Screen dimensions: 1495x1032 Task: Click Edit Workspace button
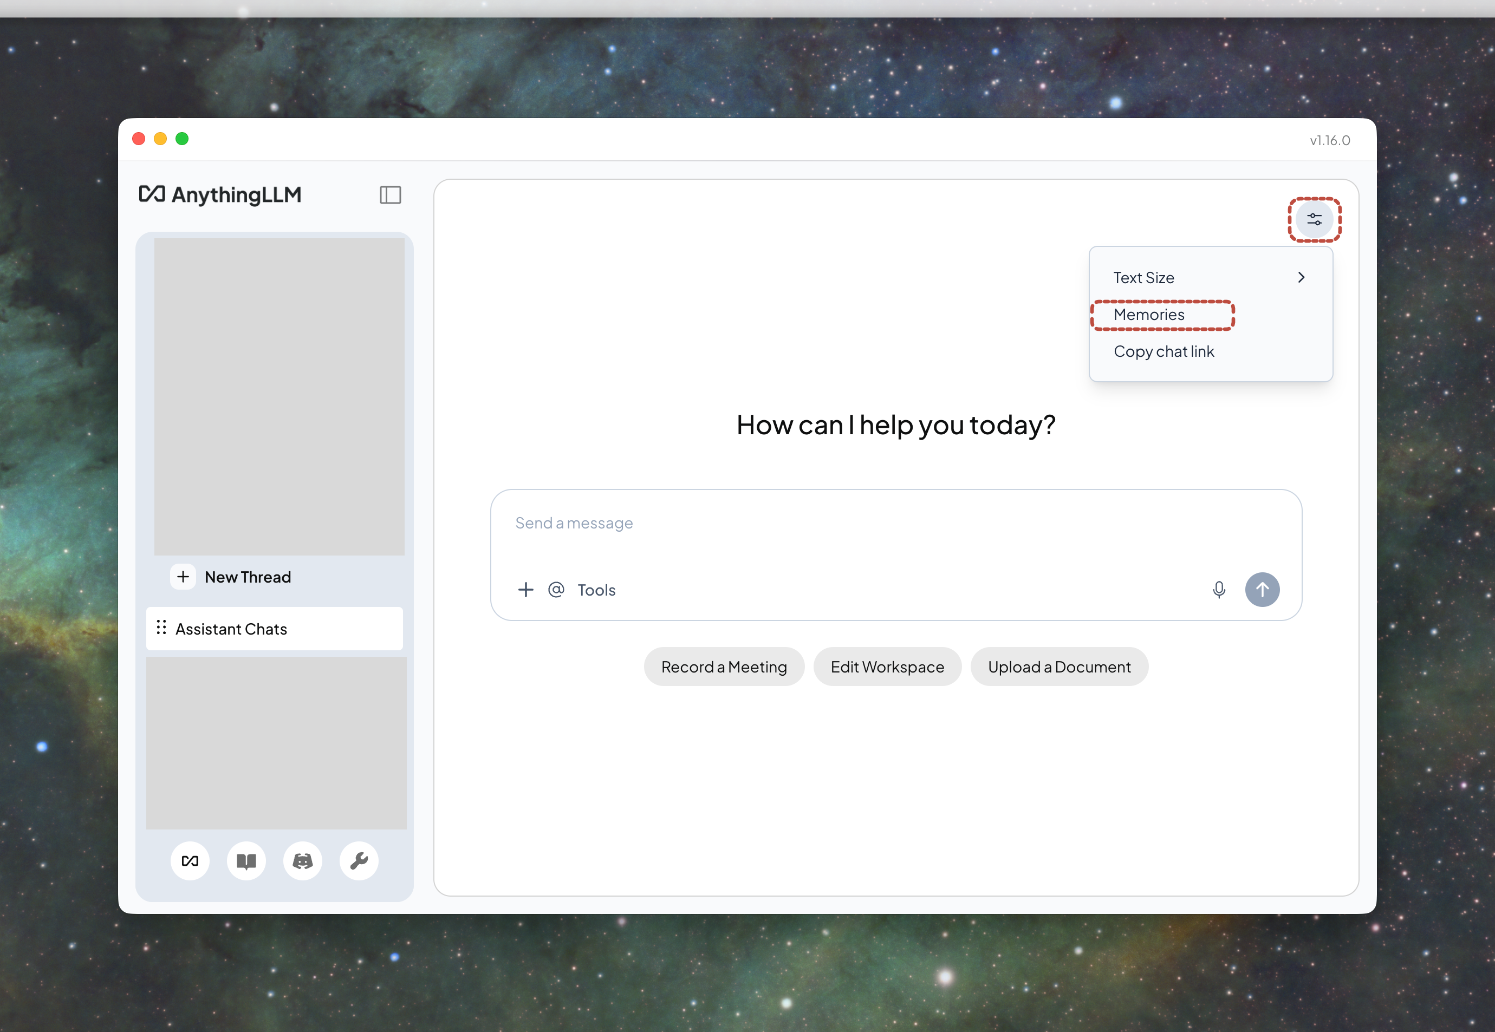point(887,667)
